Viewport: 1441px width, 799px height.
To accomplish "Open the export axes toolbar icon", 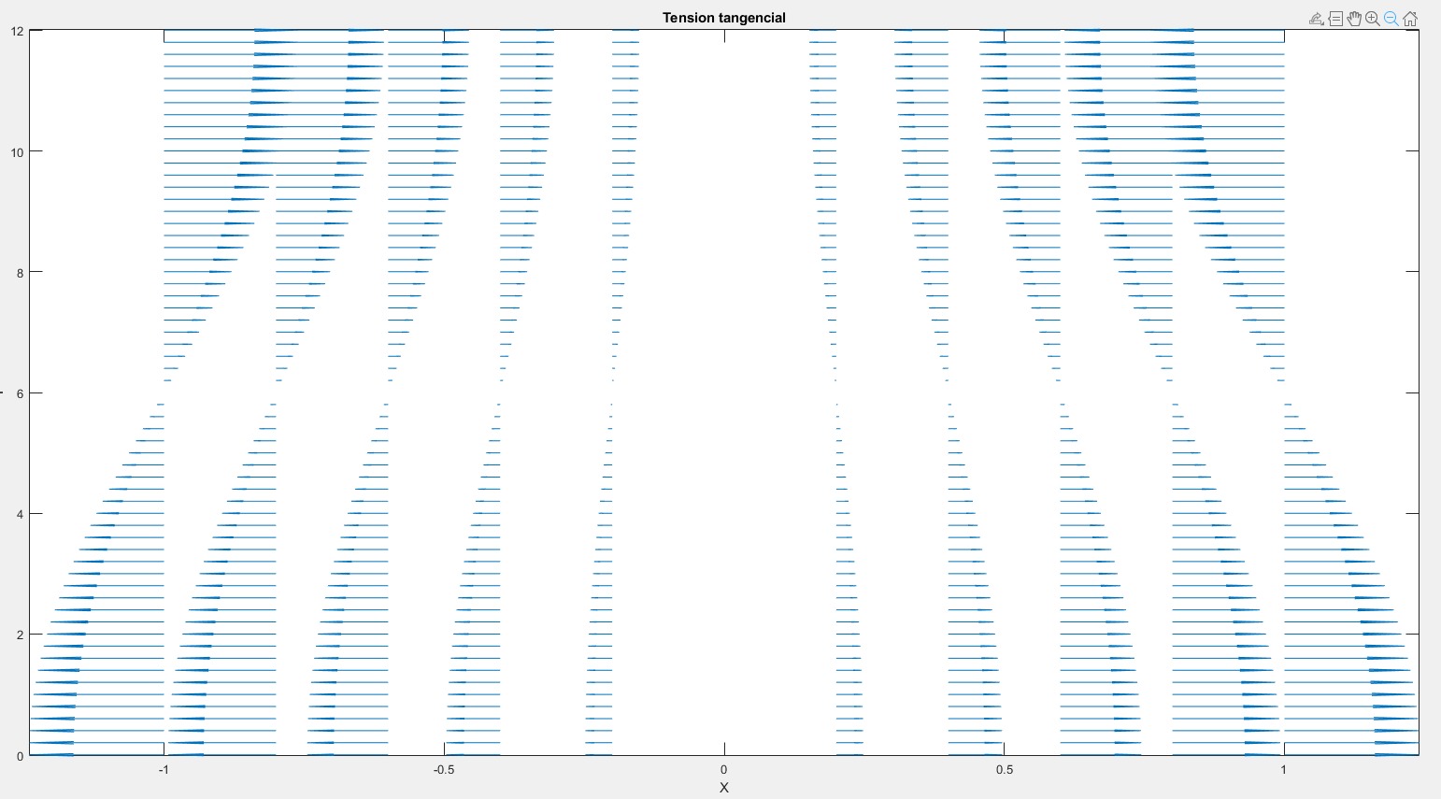I will tap(1316, 19).
